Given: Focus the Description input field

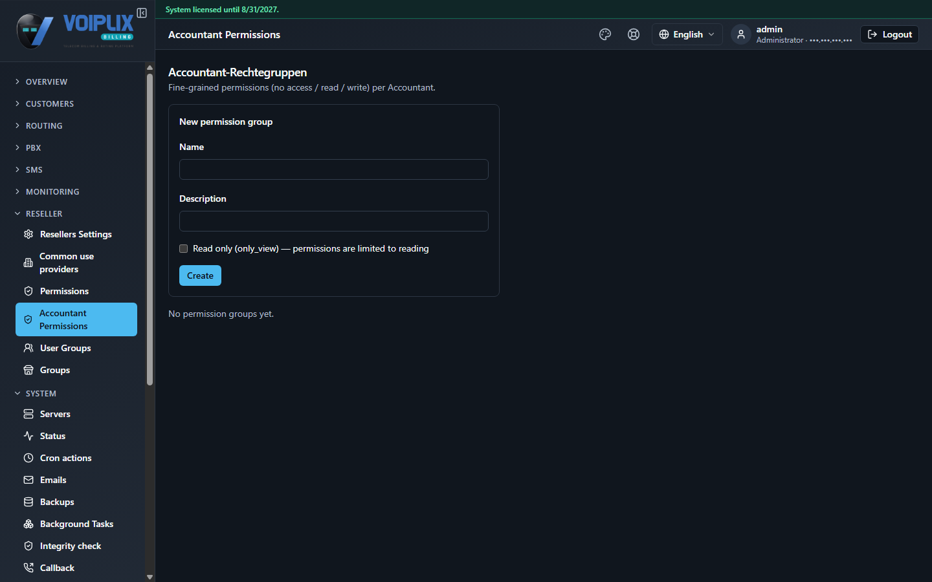Looking at the screenshot, I should pos(334,221).
